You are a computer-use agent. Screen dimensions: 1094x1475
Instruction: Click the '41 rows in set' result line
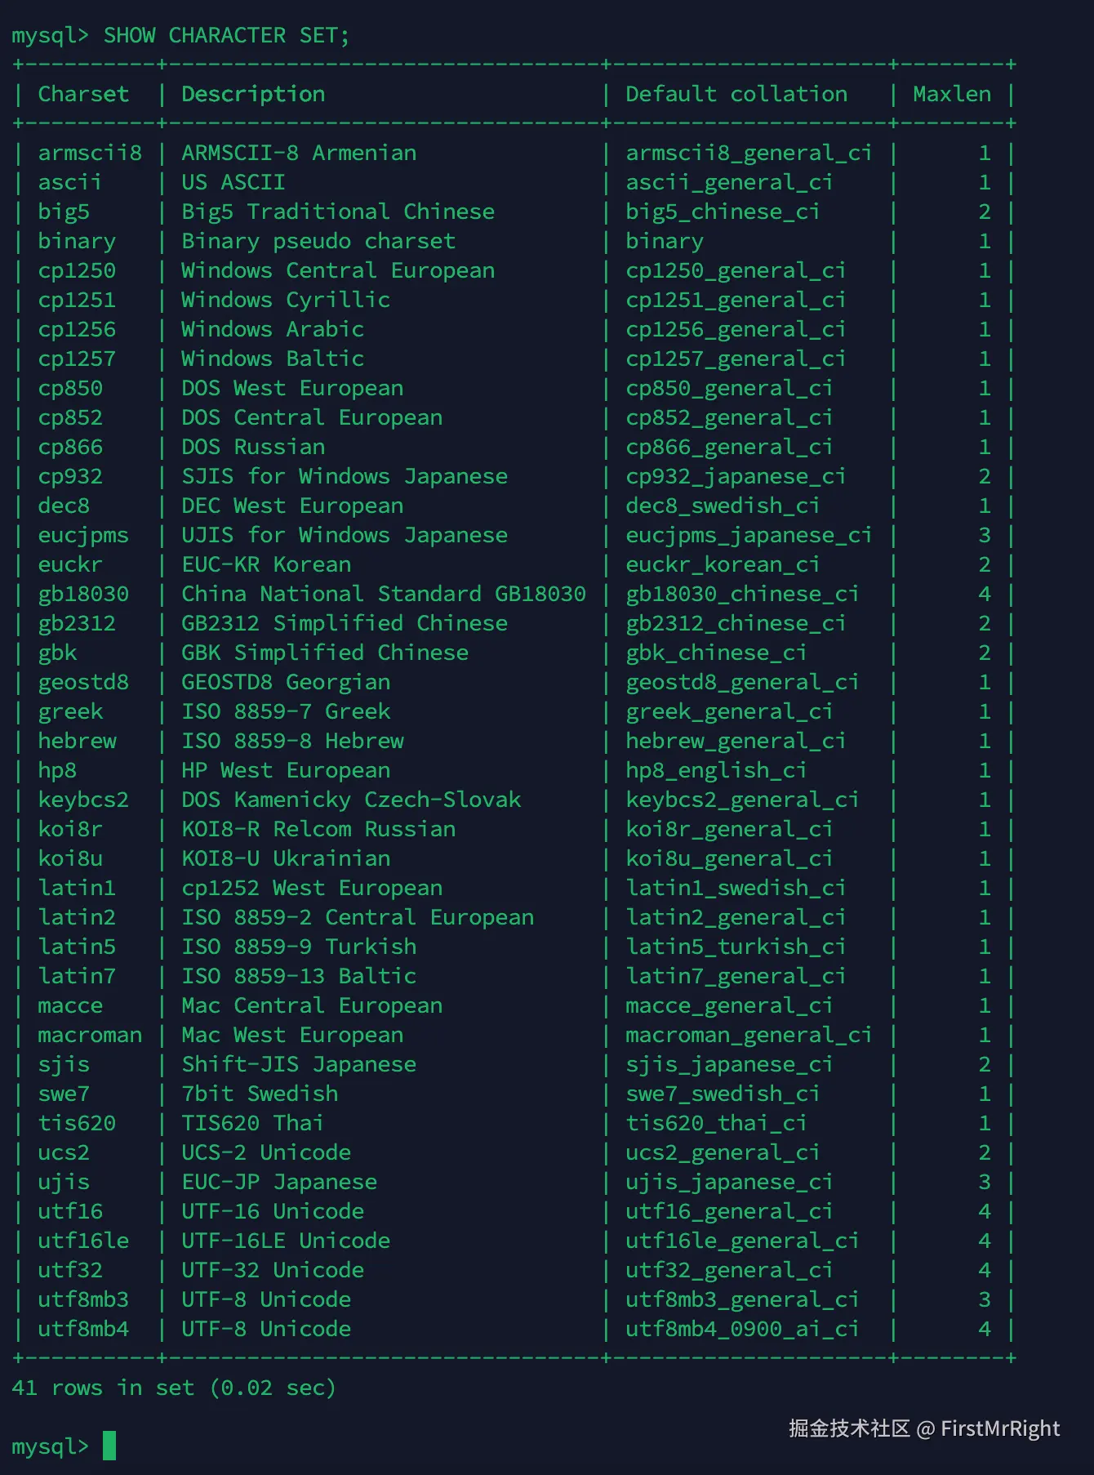(174, 1388)
